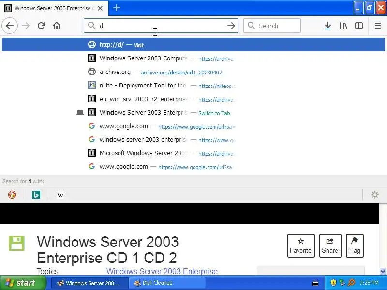Viewport: 387px width, 290px height.
Task: Select the first www.google.com suggestion
Action: (193, 126)
